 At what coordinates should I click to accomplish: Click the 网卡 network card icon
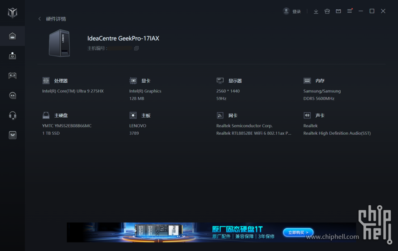tap(220, 115)
